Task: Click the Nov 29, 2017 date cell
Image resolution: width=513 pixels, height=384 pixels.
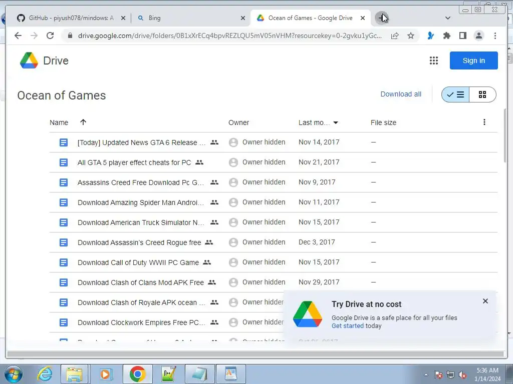Action: [319, 282]
